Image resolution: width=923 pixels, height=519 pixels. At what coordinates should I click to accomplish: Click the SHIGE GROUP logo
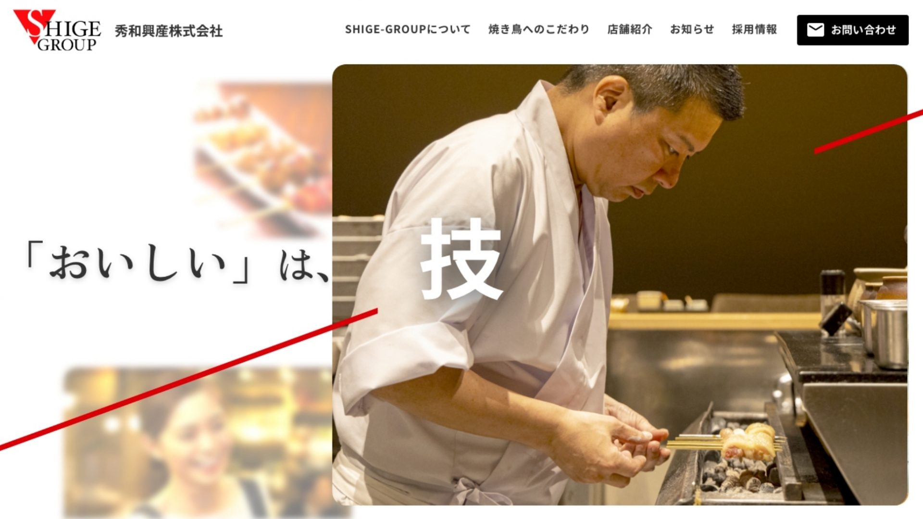[x=57, y=30]
